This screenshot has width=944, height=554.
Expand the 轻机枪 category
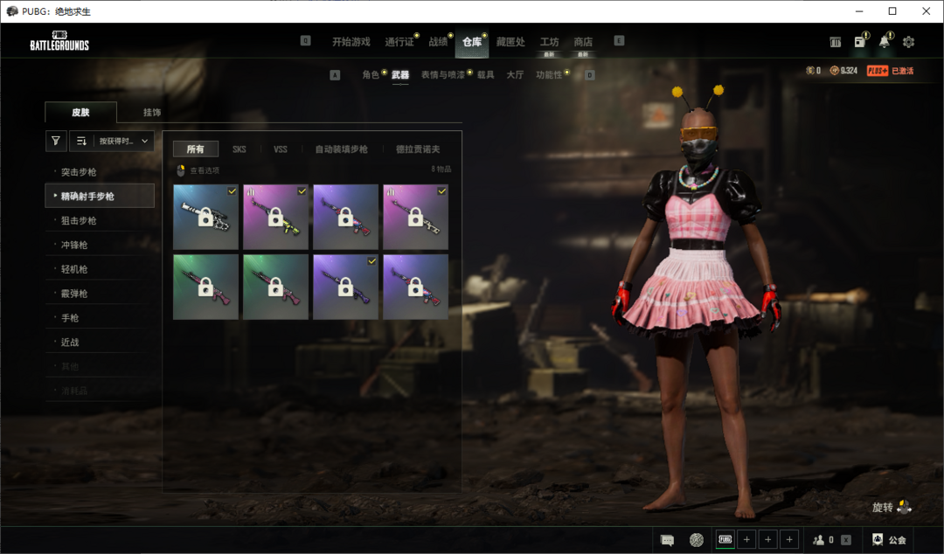(x=100, y=268)
